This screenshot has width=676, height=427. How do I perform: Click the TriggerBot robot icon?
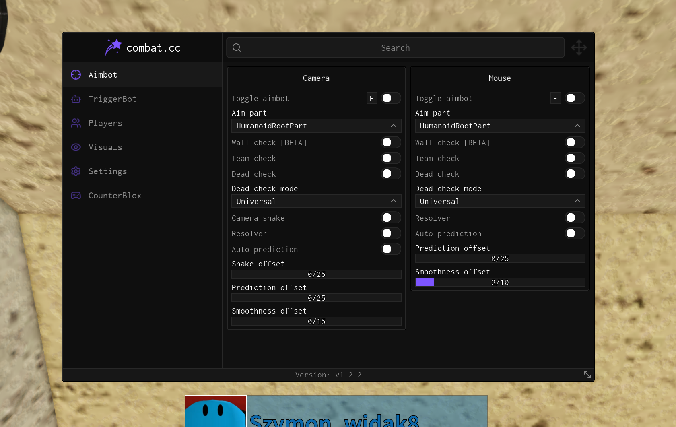click(76, 99)
